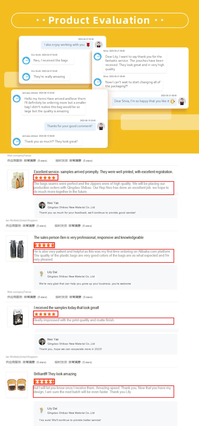This screenshot has width=199, height=426.
Task: Click review title 'I received the samples today'
Action: point(66,308)
